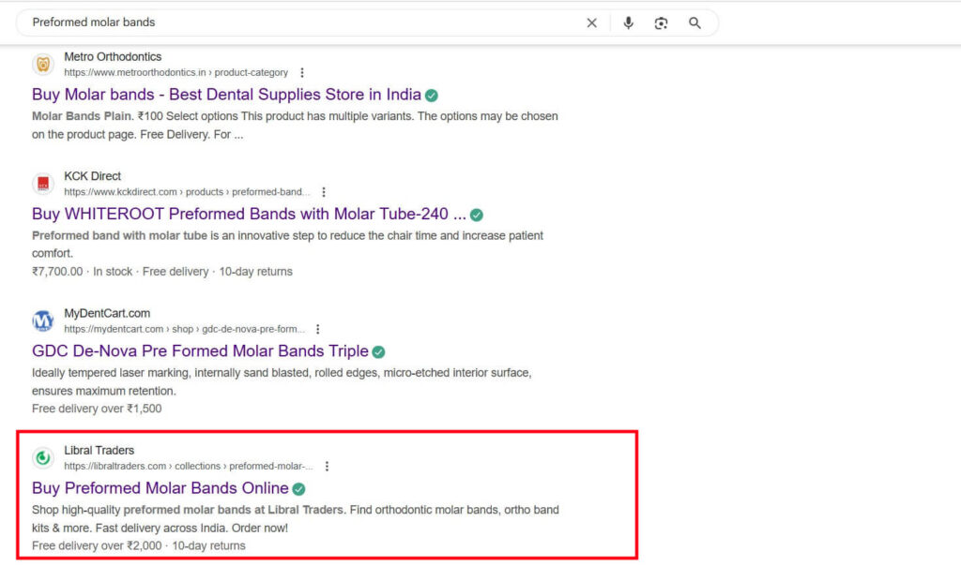Click the 'KCK Direct' site name

(x=93, y=175)
